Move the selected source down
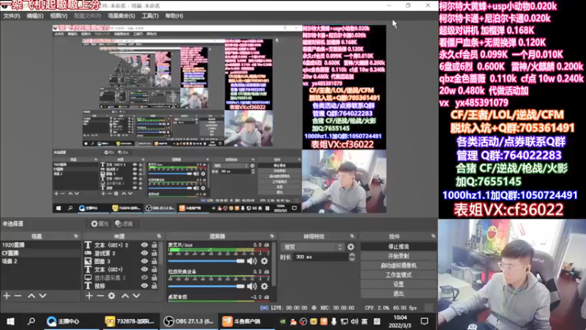This screenshot has height=330, width=586. point(136,296)
